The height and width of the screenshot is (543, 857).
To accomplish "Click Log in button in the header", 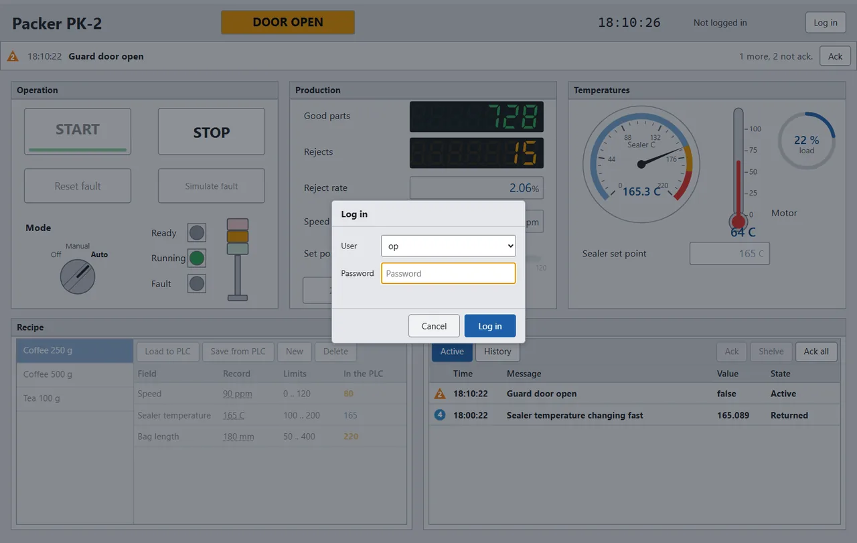I will [x=826, y=22].
